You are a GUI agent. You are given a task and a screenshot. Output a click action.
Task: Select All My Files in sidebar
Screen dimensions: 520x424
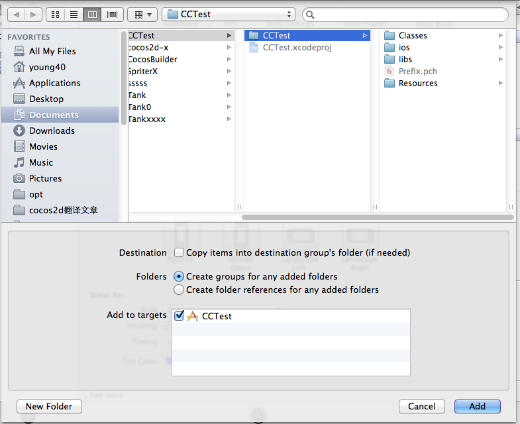click(x=60, y=51)
